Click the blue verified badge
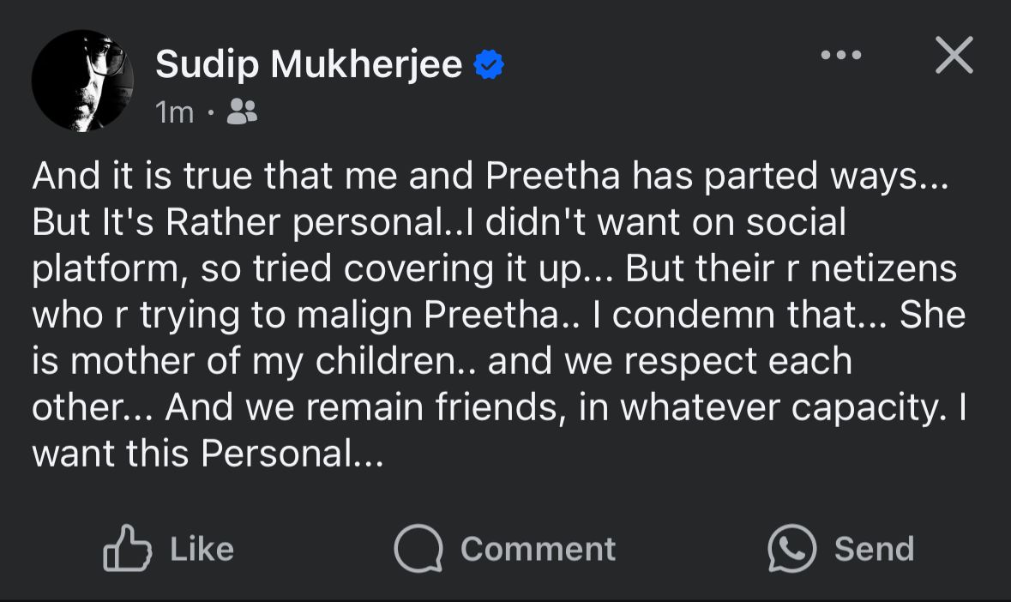 click(x=489, y=65)
